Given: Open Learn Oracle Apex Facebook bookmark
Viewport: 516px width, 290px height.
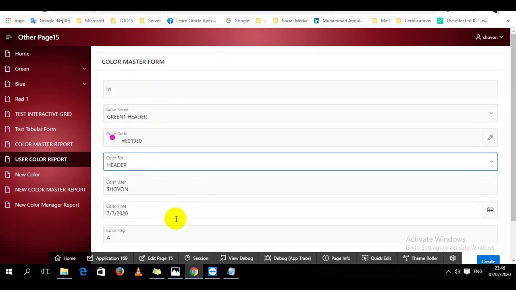Looking at the screenshot, I should pos(191,21).
